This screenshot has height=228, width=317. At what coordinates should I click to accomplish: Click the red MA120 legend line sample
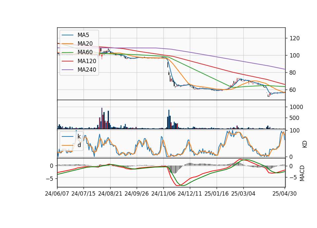pyautogui.click(x=67, y=61)
